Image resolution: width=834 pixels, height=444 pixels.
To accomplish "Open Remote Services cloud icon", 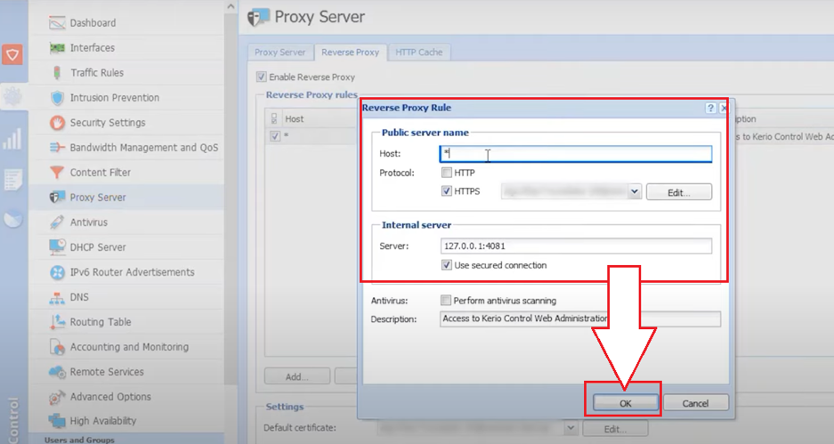I will (57, 372).
